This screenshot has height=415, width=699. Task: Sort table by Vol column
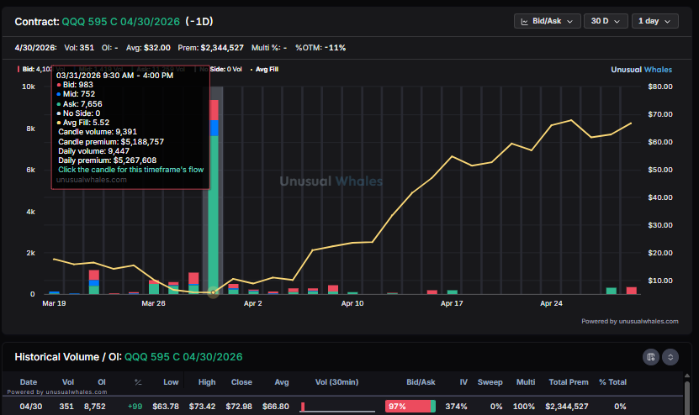tap(68, 382)
